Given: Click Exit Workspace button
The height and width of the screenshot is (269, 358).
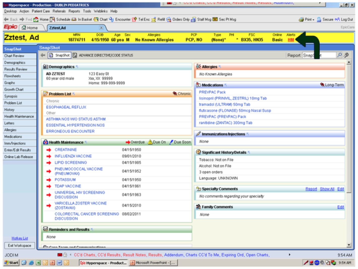Looking at the screenshot, I should [19, 246].
